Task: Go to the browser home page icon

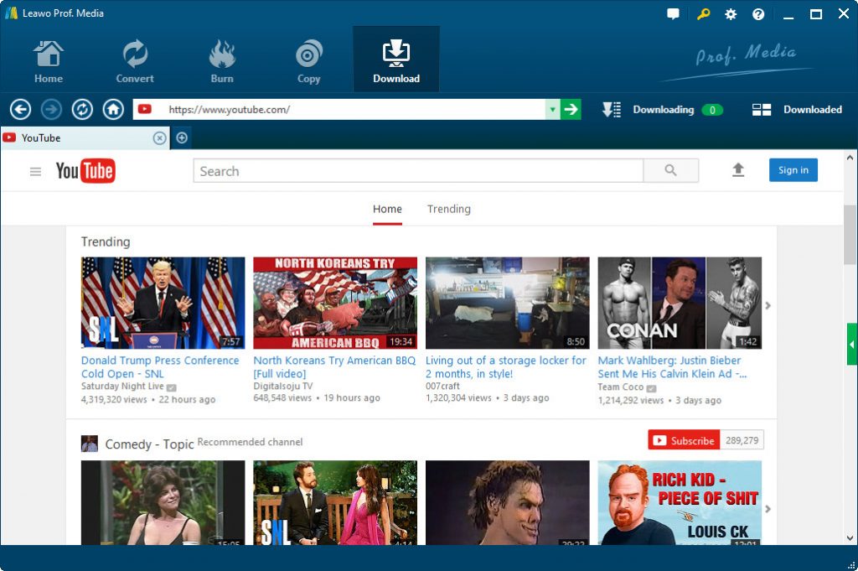Action: [113, 110]
